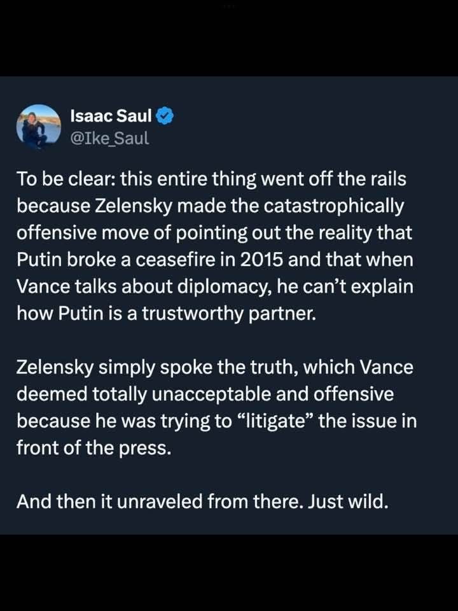The height and width of the screenshot is (611, 458).
Task: Click the line "front of the press."
Action: (x=94, y=448)
